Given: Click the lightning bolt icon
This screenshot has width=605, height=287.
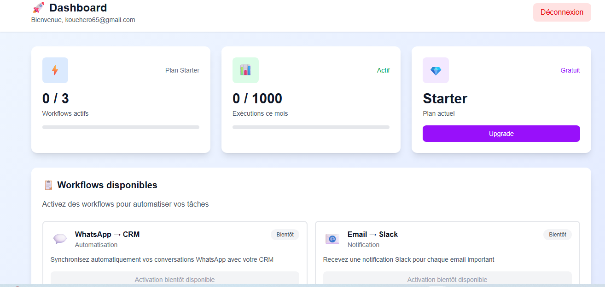Looking at the screenshot, I should 55,70.
